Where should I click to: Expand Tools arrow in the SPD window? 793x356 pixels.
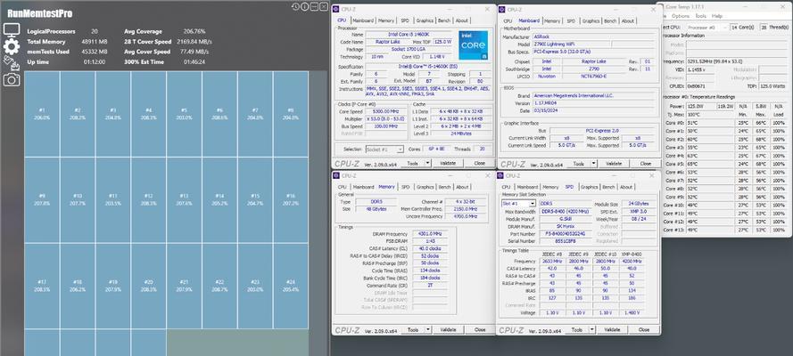[591, 329]
